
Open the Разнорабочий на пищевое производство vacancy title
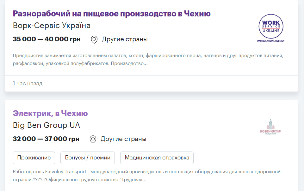(112, 14)
